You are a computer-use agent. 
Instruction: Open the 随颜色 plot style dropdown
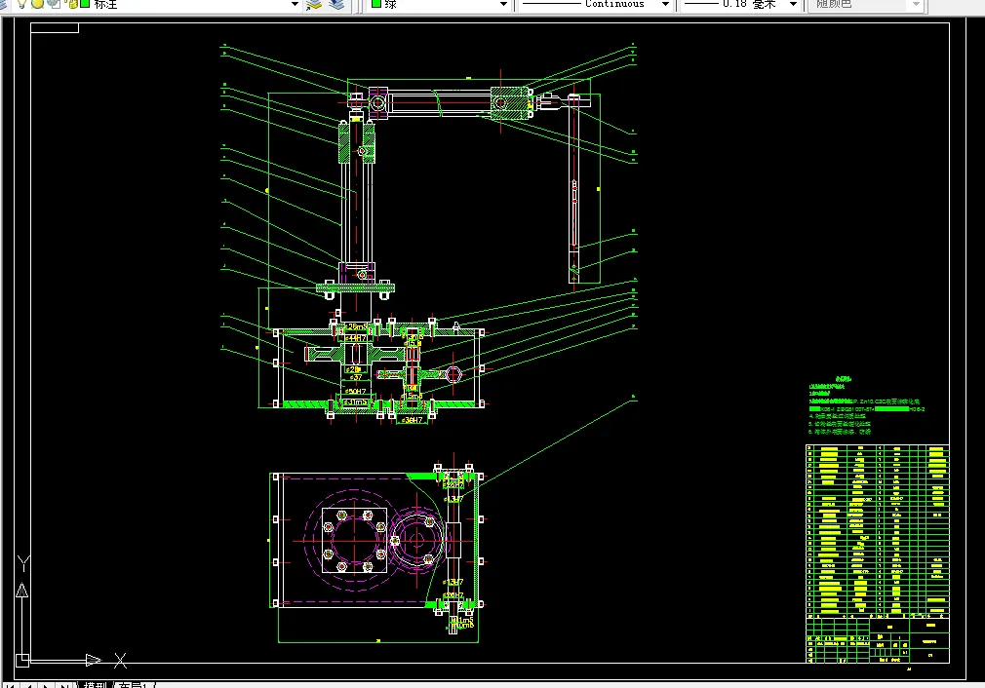click(x=916, y=5)
